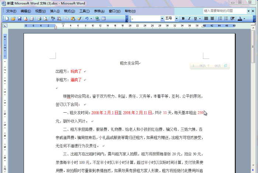Click the split box above scrollbar

point(253,24)
